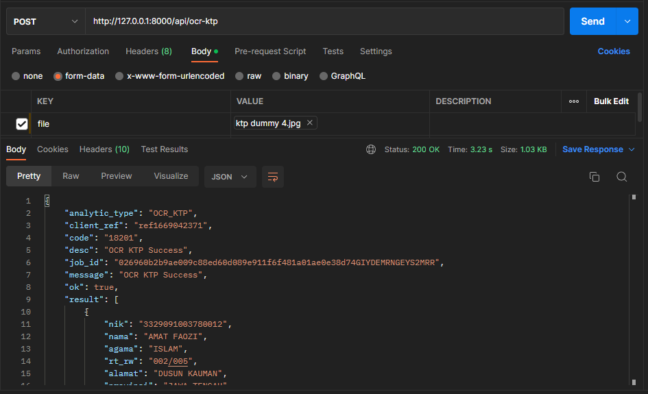Open the Pre-request Script tab
The width and height of the screenshot is (648, 394).
[x=270, y=51]
